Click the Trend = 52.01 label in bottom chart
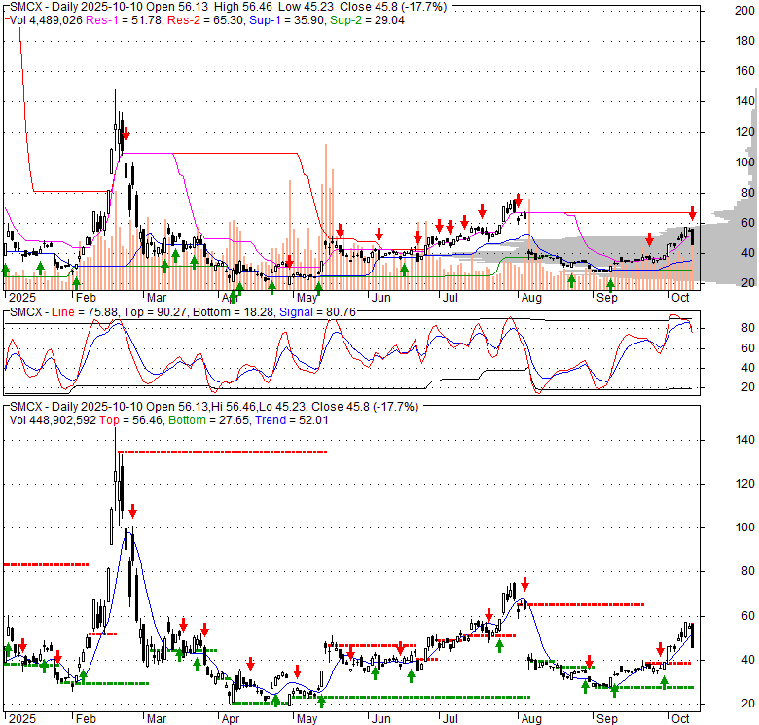 point(263,420)
